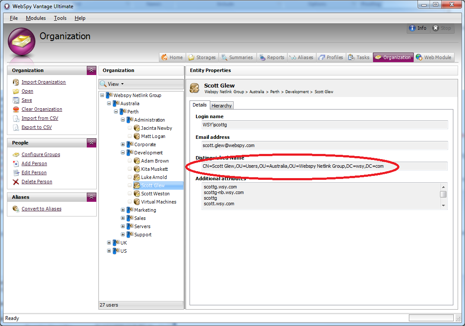Open the Help menu

pos(80,18)
